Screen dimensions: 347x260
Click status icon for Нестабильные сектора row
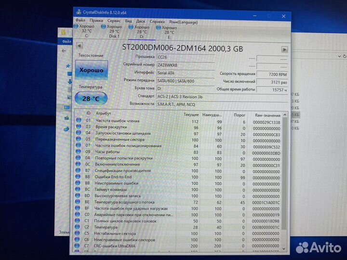point(77,233)
